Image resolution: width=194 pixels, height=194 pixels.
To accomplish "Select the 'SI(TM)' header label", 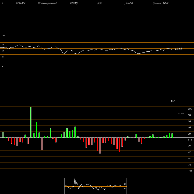I will (x=74, y=3).
